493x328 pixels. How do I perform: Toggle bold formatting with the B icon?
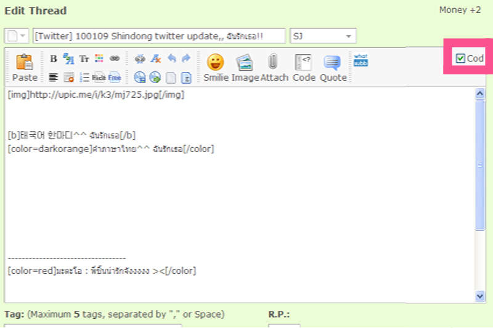54,58
